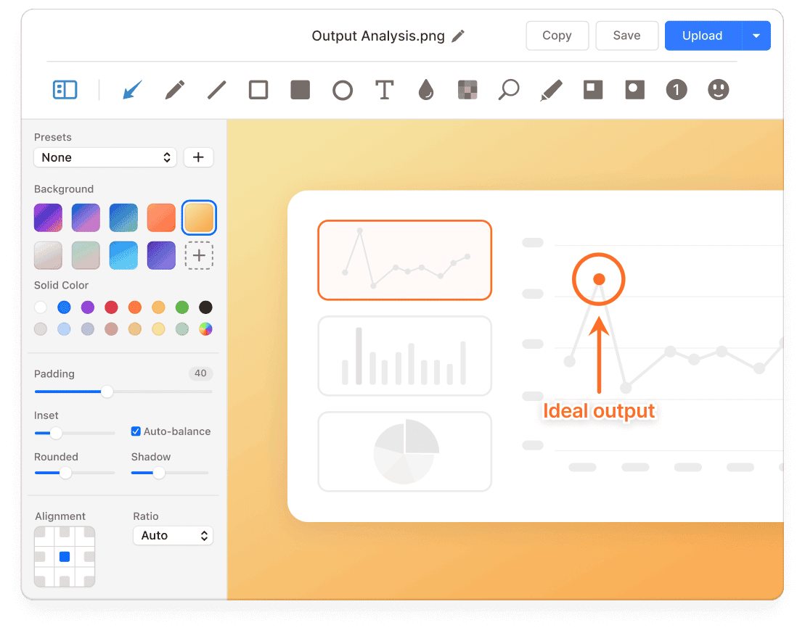Select the Pencil drawing tool
The width and height of the screenshot is (805, 633).
(174, 90)
